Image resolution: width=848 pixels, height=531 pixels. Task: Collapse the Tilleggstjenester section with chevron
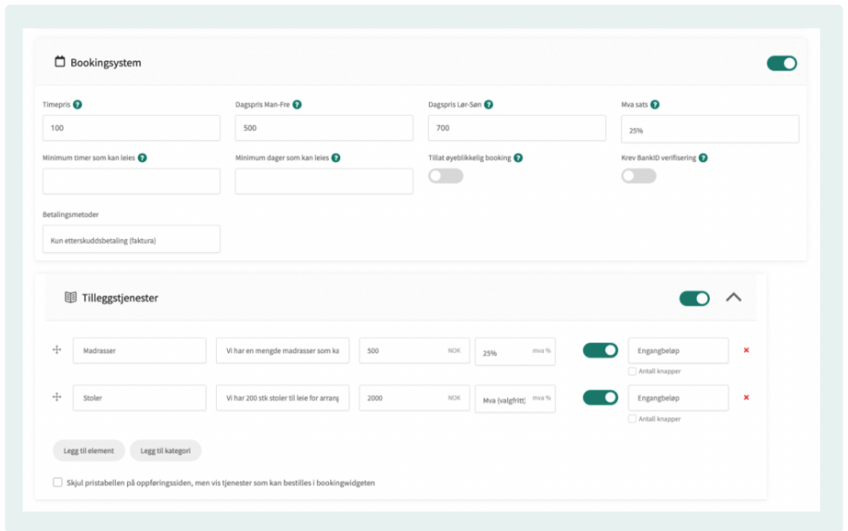733,297
